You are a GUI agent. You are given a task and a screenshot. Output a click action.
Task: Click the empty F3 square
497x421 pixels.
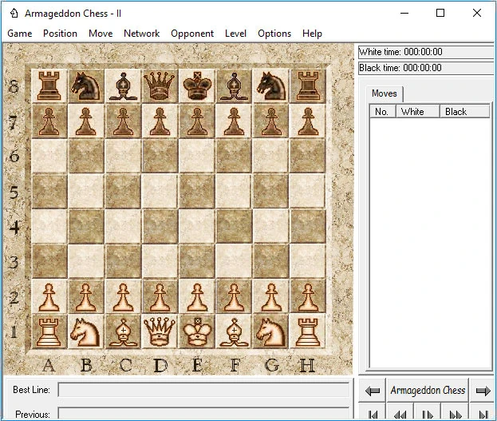point(234,261)
